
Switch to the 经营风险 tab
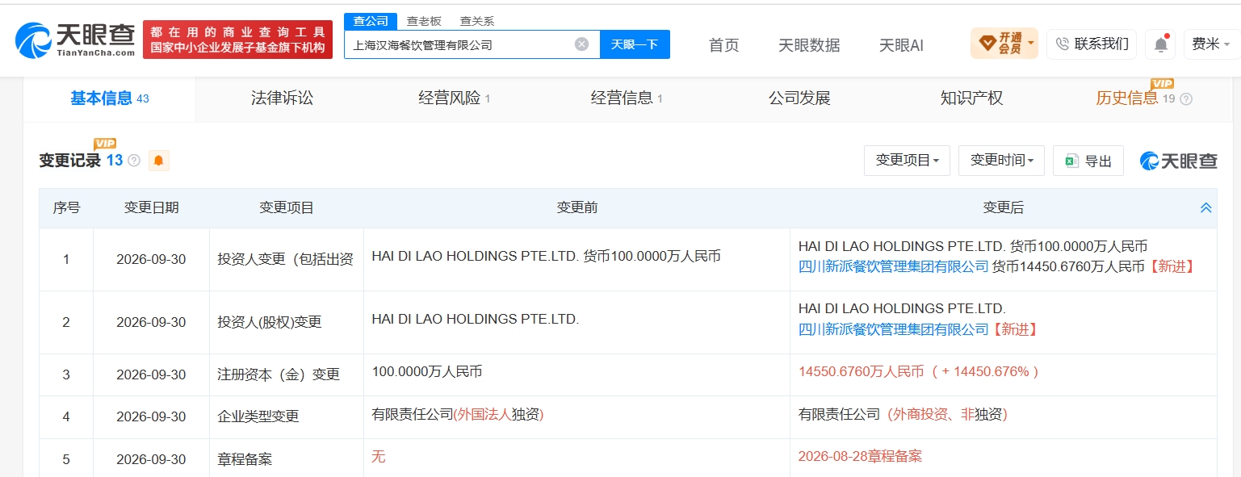click(454, 98)
